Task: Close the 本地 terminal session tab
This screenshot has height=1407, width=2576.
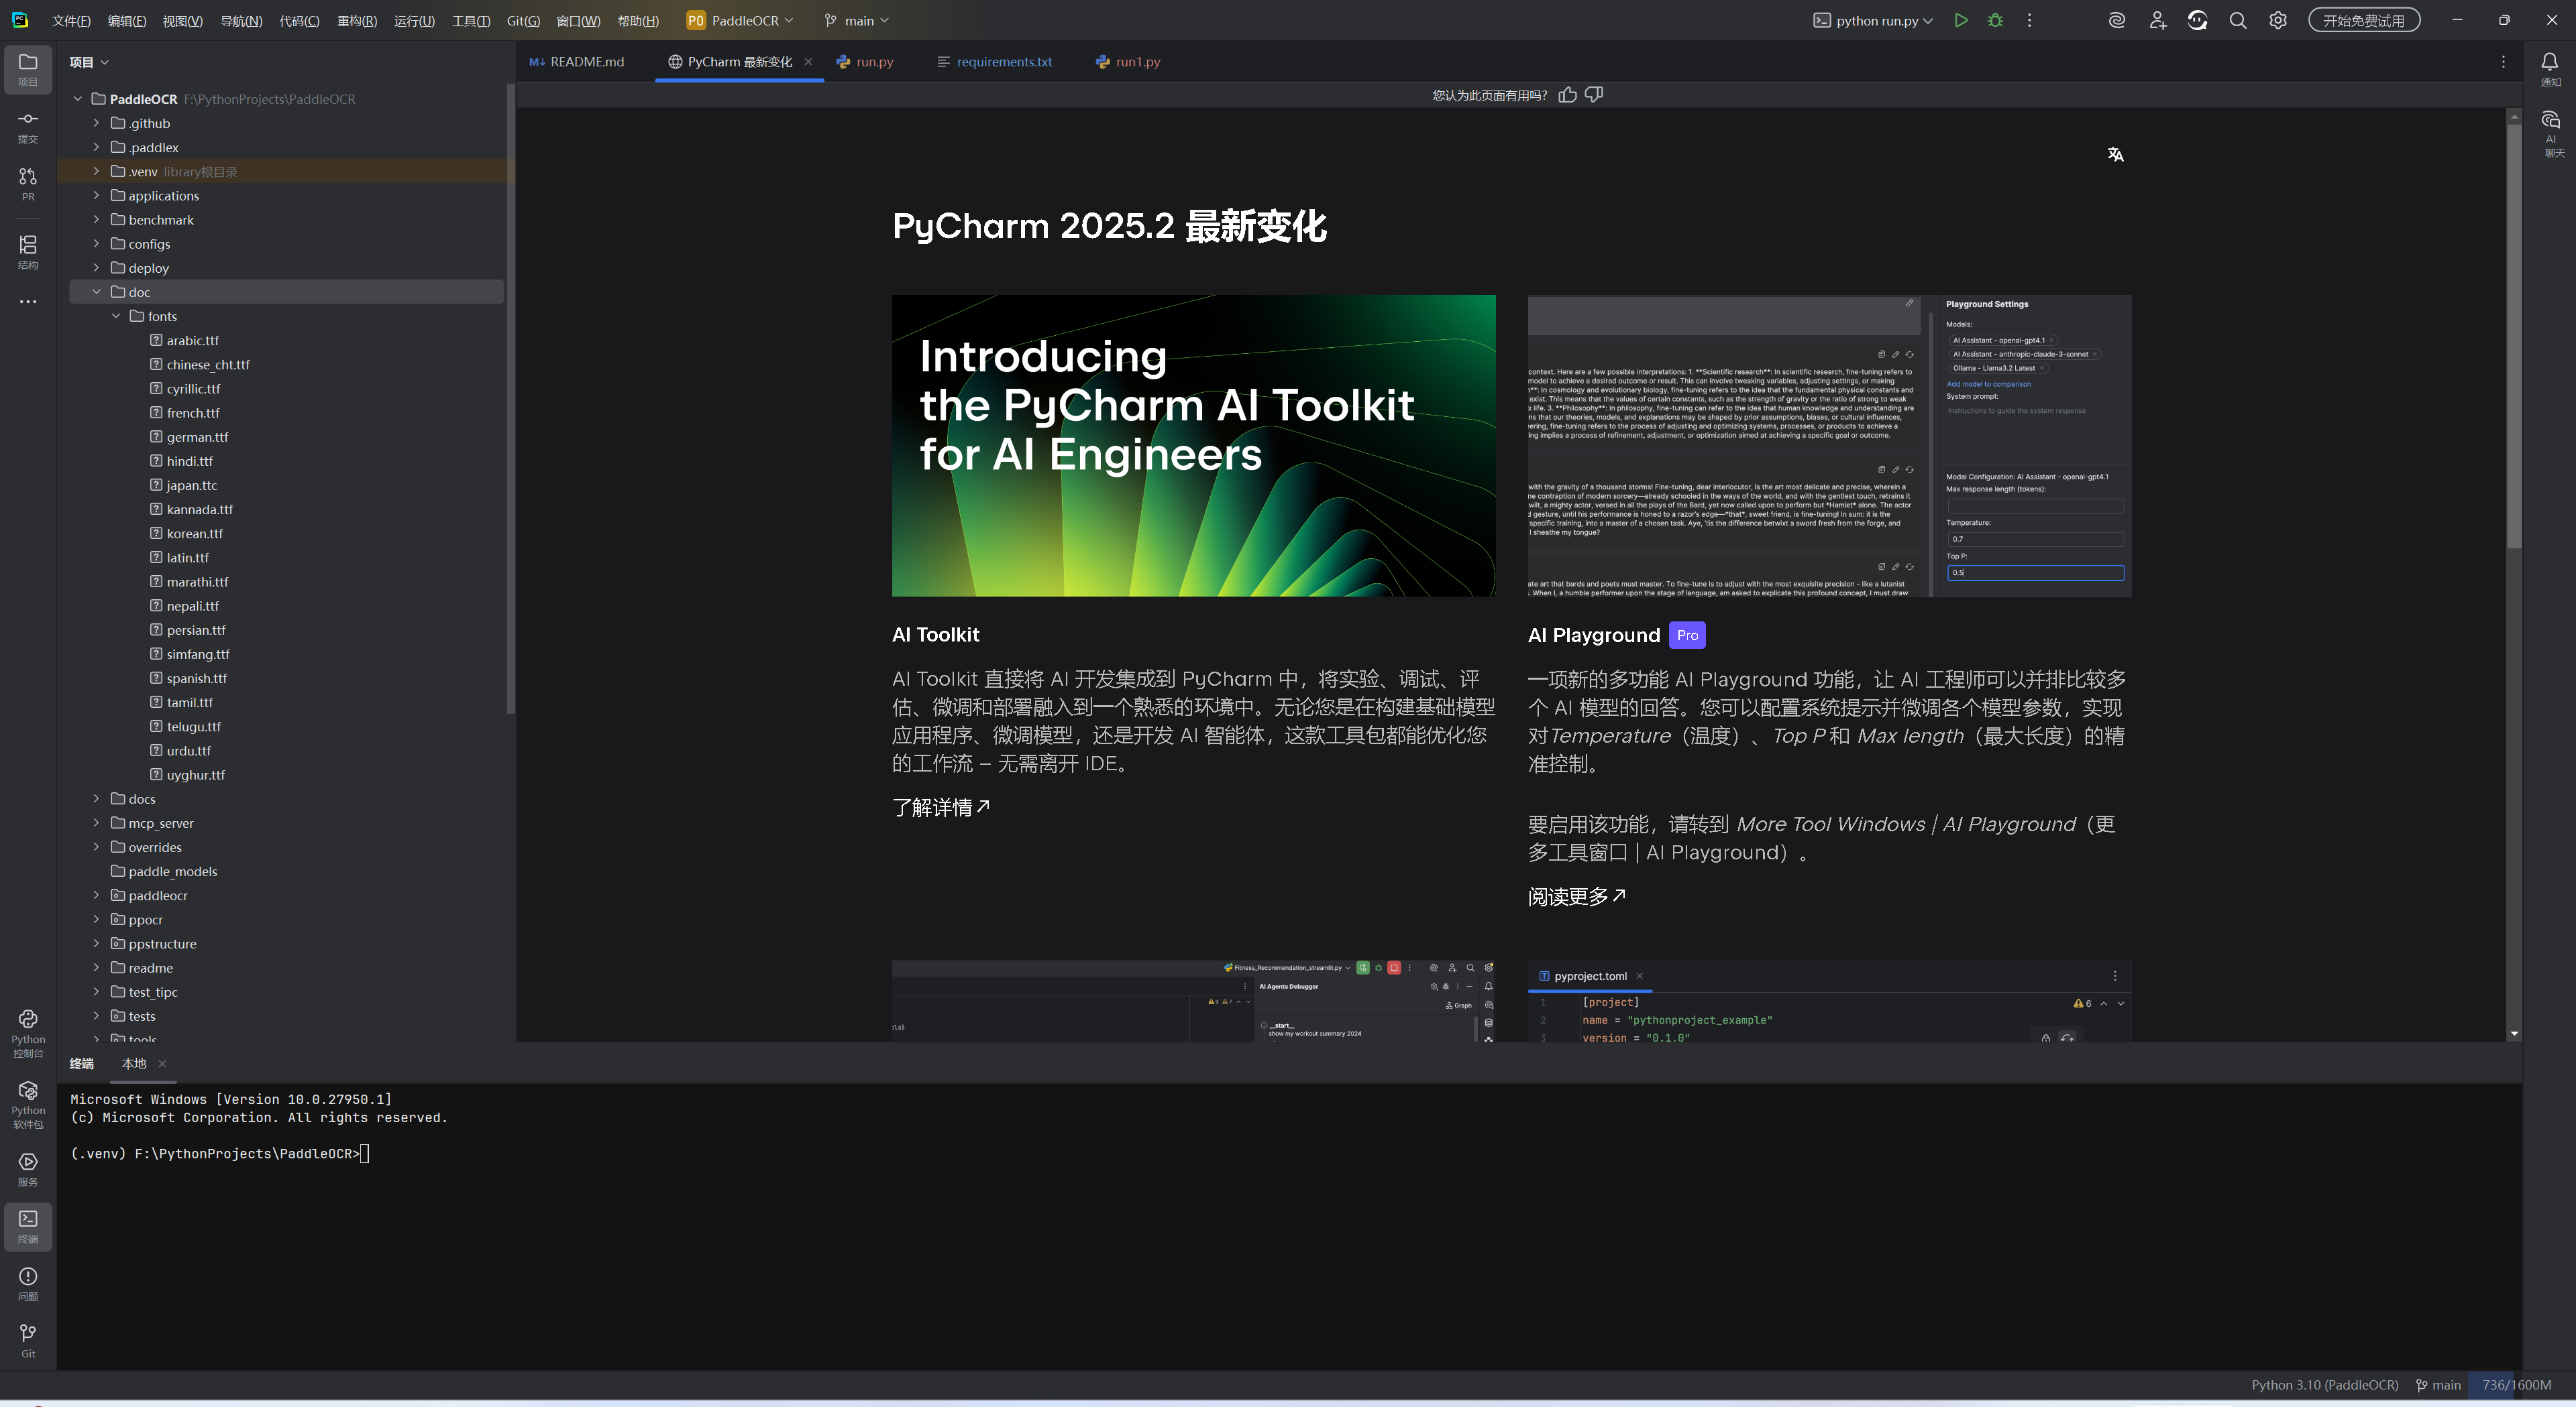Action: click(162, 1063)
